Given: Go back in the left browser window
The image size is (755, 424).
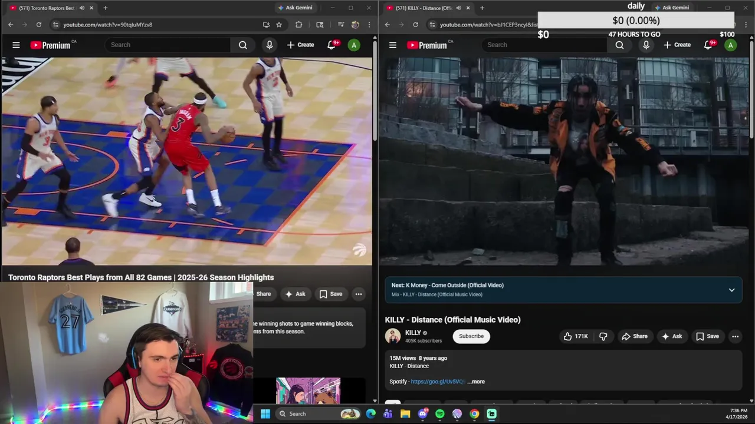Looking at the screenshot, I should pos(11,25).
